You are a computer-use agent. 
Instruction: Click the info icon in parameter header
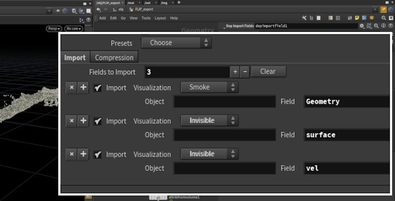(x=383, y=26)
